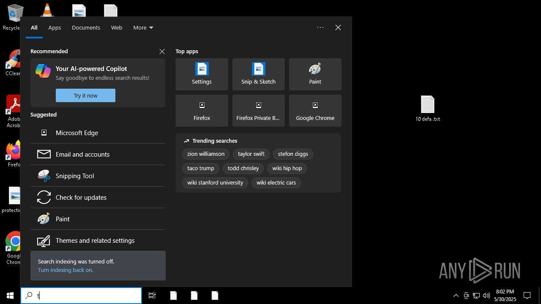This screenshot has height=304, width=541.
Task: Switch to the Web tab
Action: (117, 27)
